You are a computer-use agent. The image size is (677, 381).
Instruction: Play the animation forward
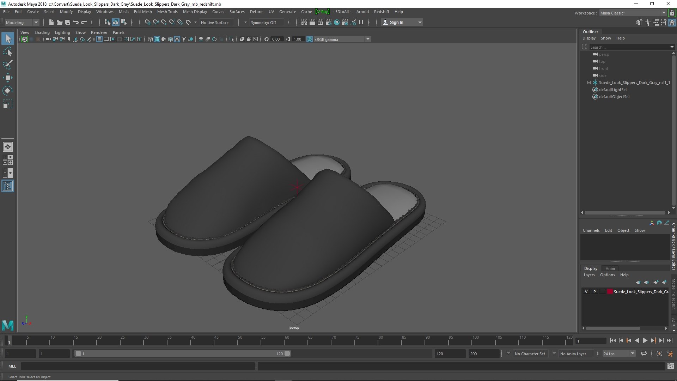[645, 340]
